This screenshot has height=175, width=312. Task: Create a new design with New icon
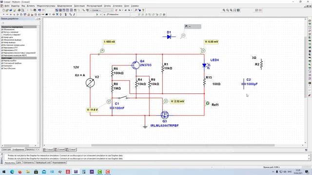(x=3, y=10)
